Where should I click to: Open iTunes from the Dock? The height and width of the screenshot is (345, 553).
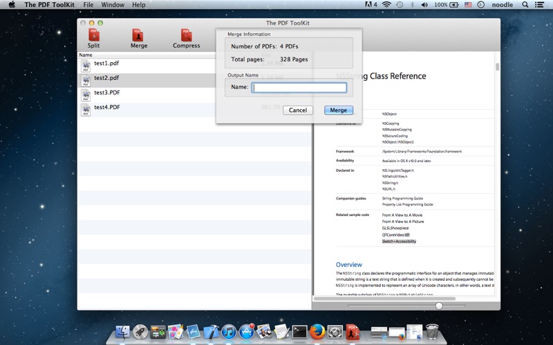point(229,332)
